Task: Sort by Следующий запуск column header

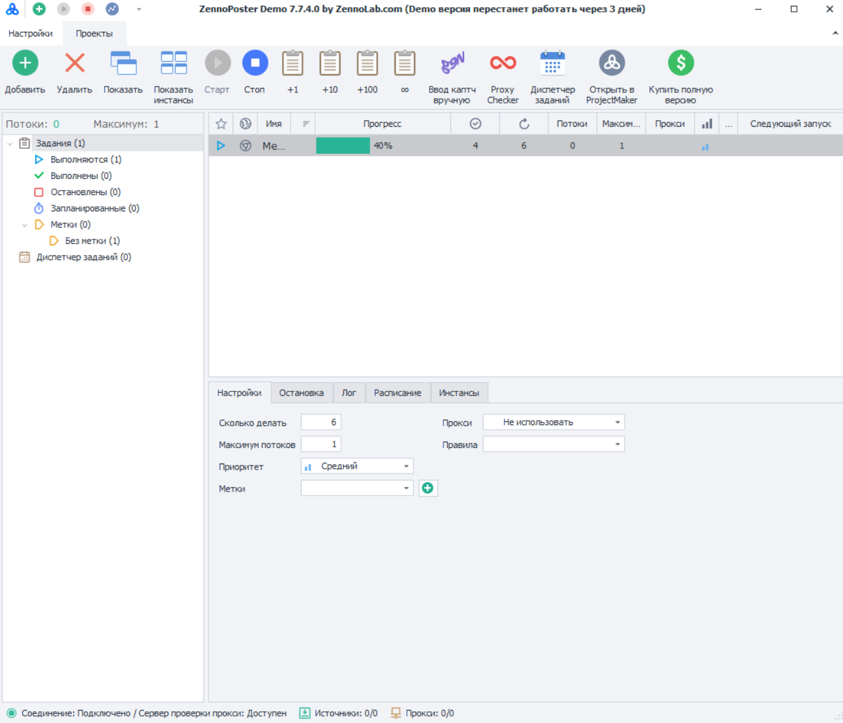Action: pyautogui.click(x=790, y=124)
